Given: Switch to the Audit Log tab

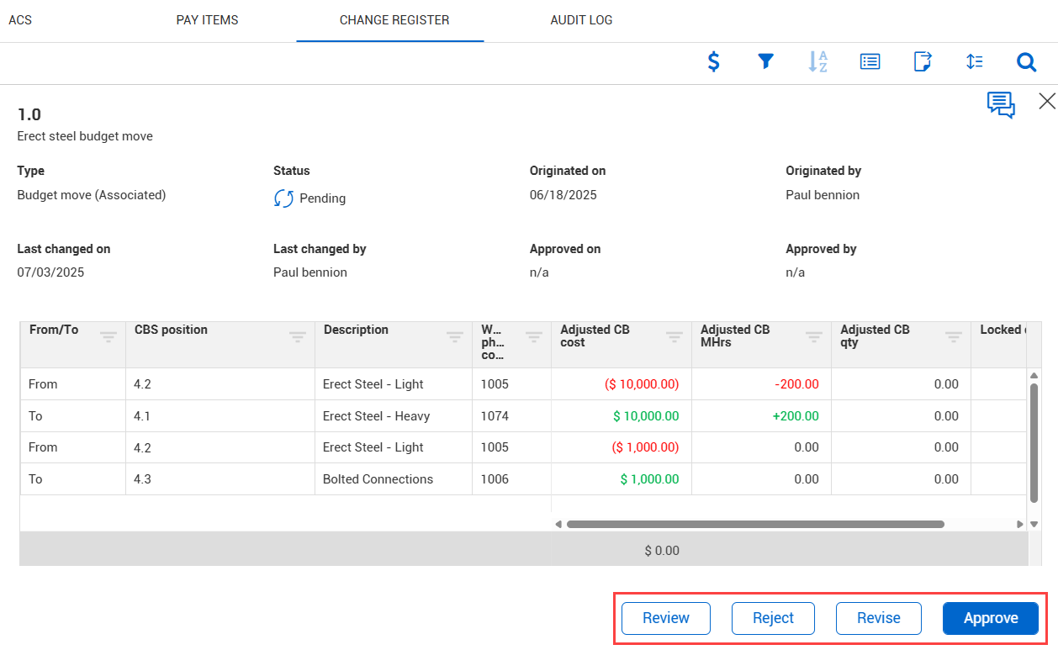Looking at the screenshot, I should pyautogui.click(x=581, y=20).
